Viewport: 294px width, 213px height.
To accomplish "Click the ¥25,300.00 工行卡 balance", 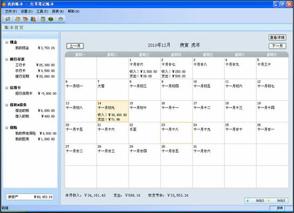I will click(45, 65).
